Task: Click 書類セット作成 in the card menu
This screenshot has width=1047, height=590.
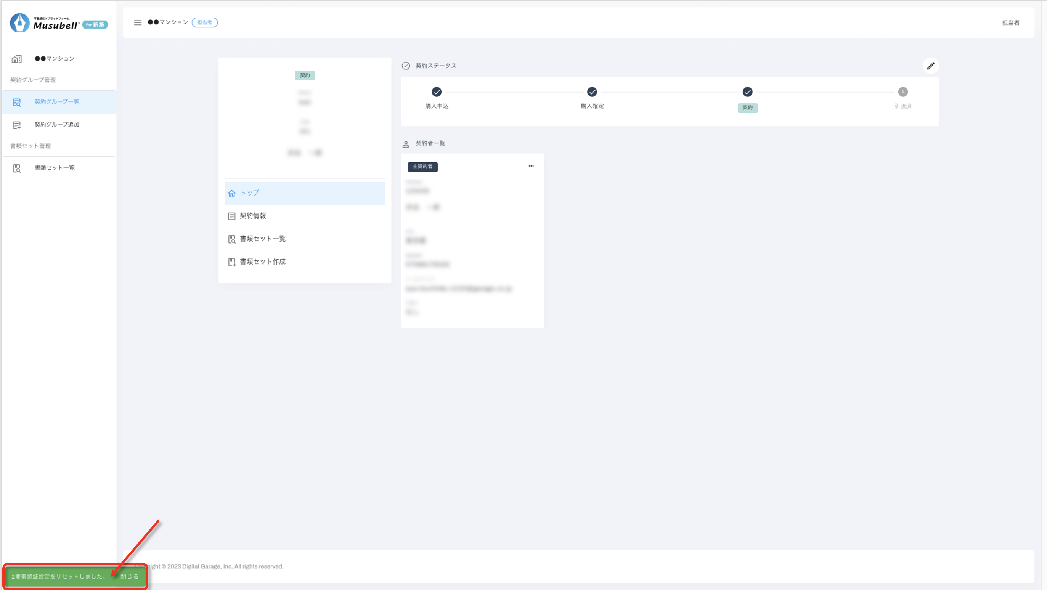Action: click(x=263, y=262)
